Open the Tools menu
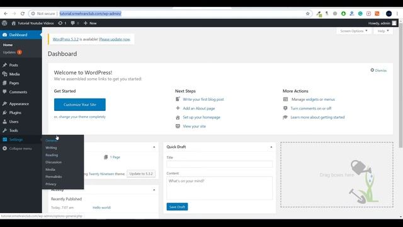 coord(13,131)
